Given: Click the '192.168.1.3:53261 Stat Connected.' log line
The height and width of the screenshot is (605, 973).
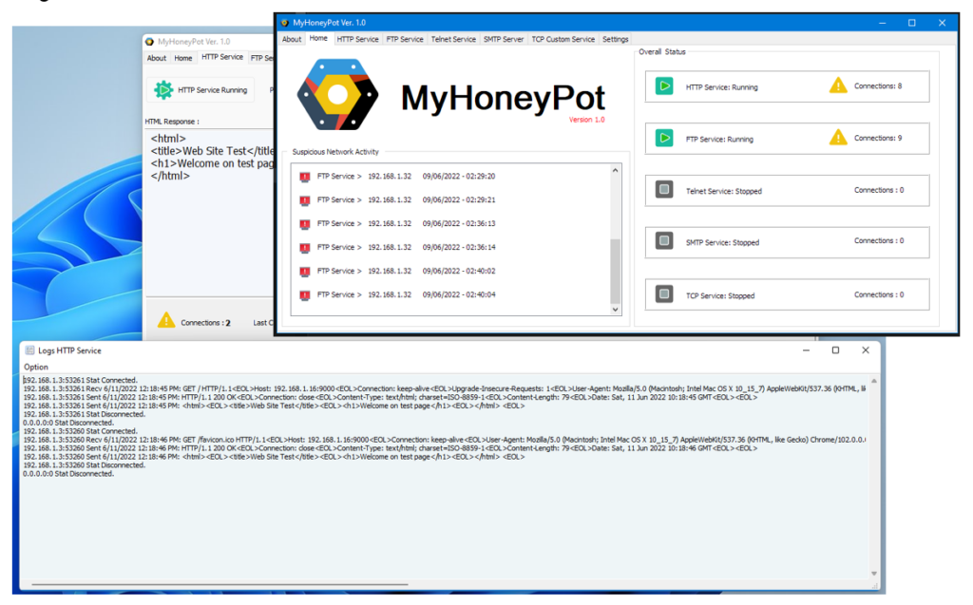Looking at the screenshot, I should [x=80, y=380].
